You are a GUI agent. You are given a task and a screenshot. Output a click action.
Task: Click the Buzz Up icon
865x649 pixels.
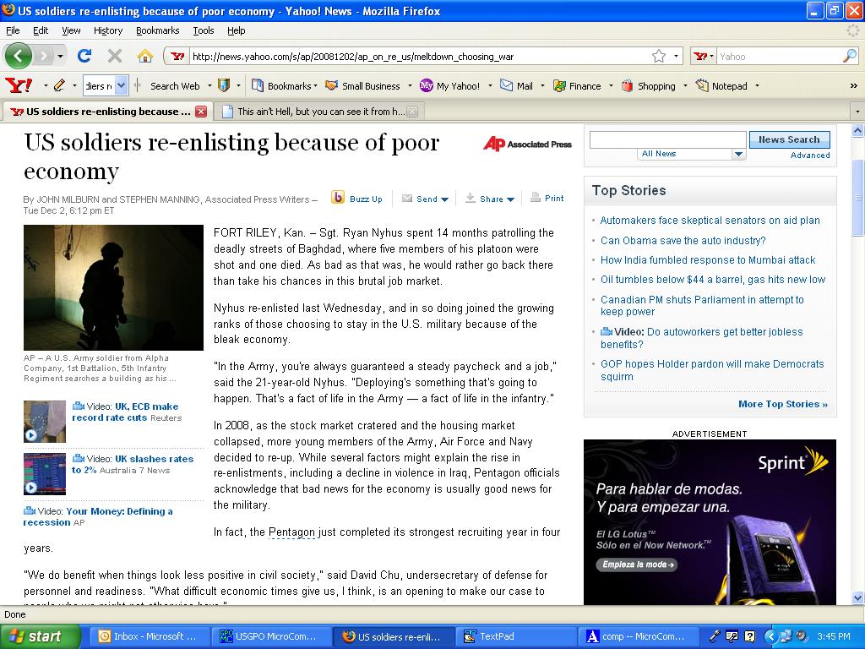point(338,198)
